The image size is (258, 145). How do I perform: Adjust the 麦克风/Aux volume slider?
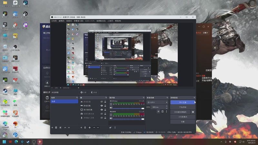coord(128,108)
